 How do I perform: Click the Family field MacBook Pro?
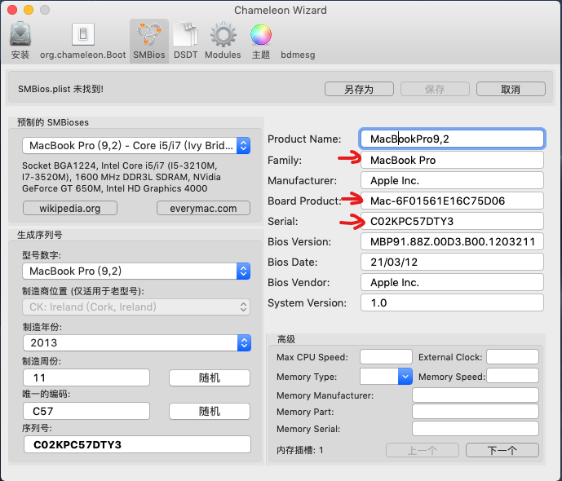tap(452, 160)
